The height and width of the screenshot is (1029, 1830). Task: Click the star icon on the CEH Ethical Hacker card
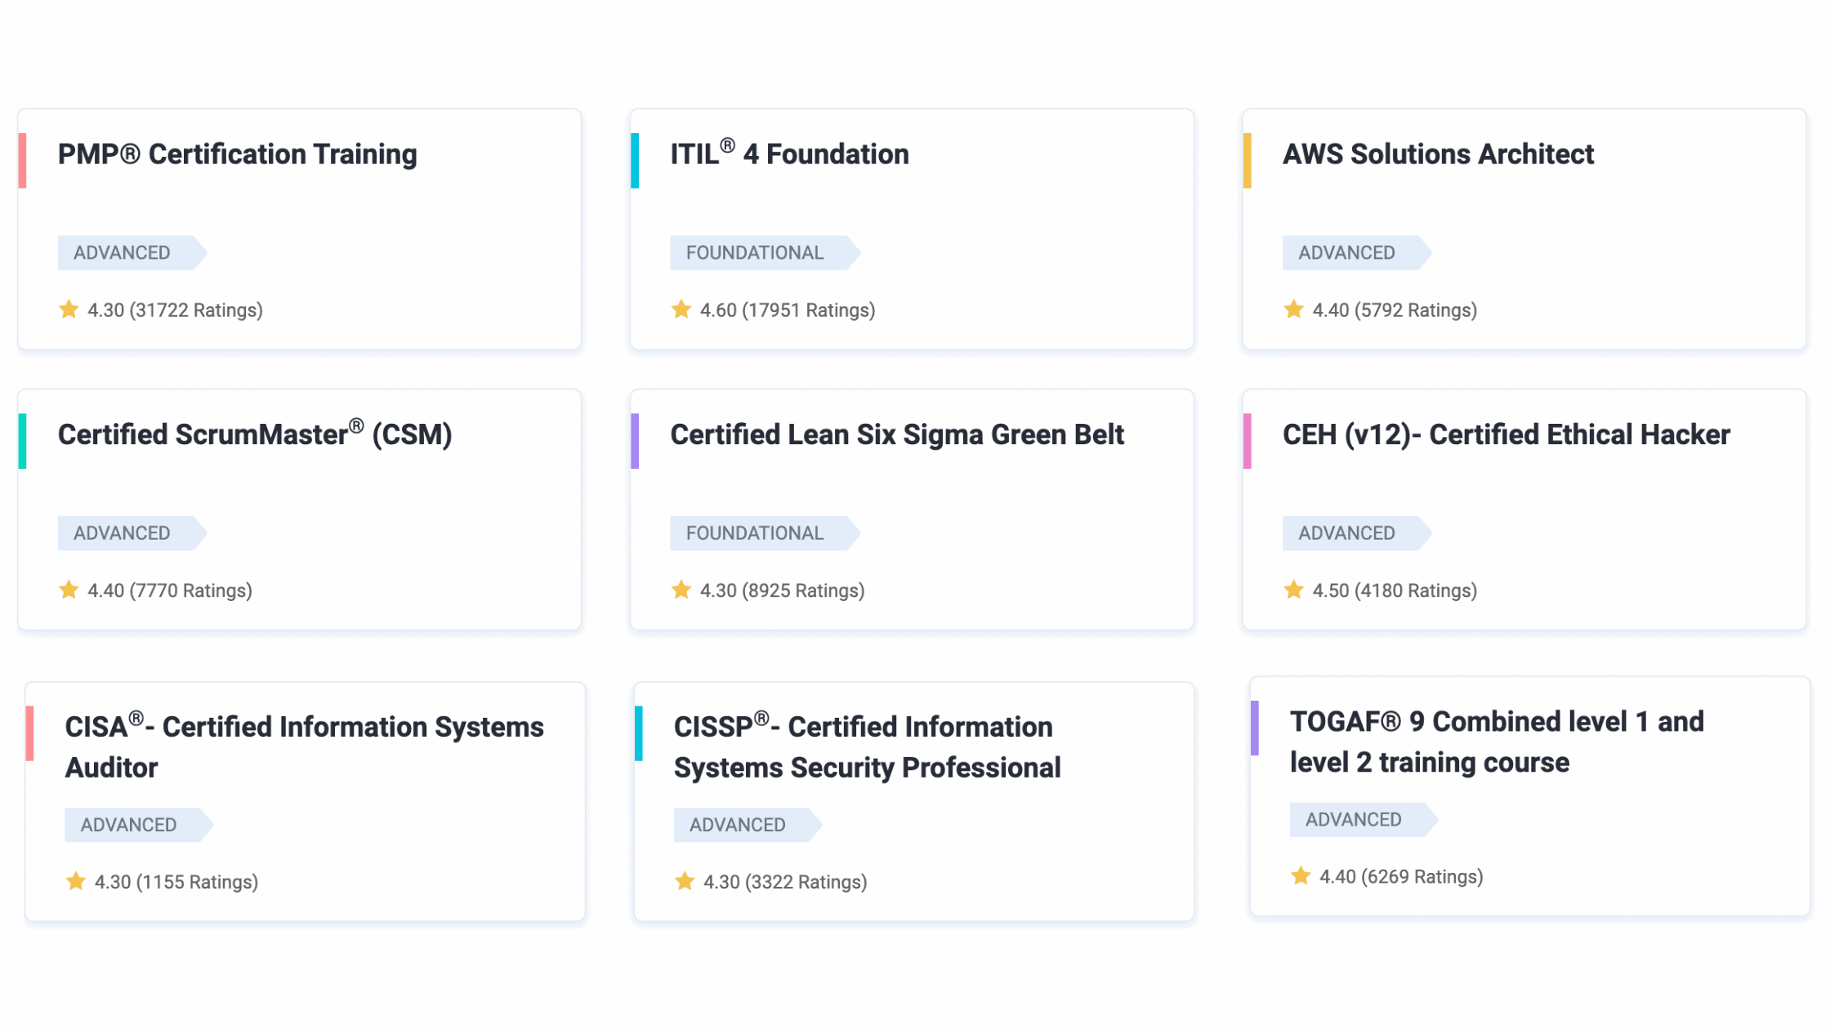[1293, 590]
